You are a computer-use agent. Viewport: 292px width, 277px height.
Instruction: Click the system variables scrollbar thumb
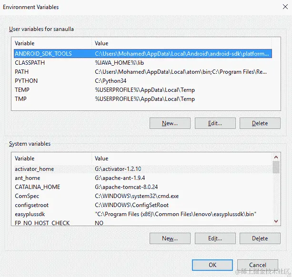point(276,167)
